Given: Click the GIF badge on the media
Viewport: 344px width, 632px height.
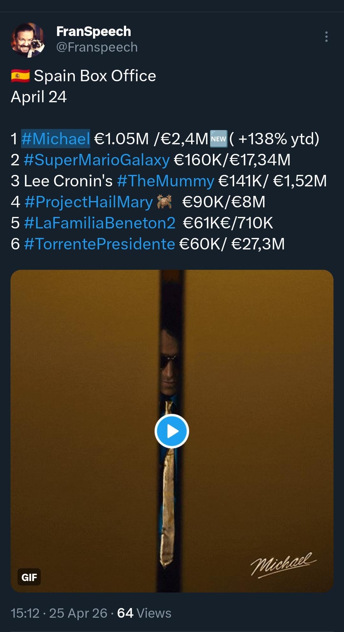Looking at the screenshot, I should (x=29, y=577).
